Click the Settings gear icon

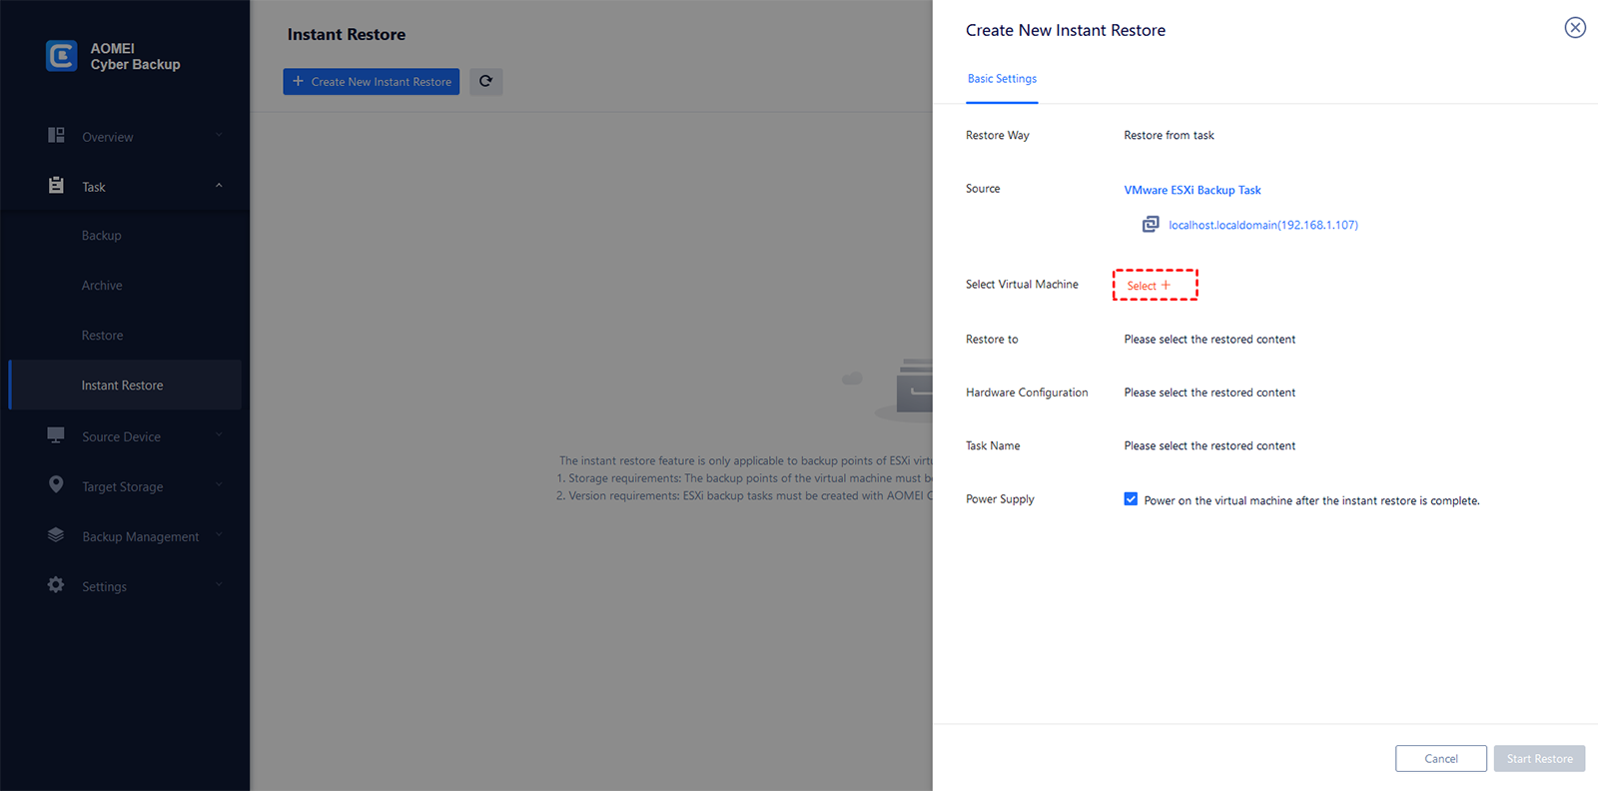pyautogui.click(x=56, y=585)
